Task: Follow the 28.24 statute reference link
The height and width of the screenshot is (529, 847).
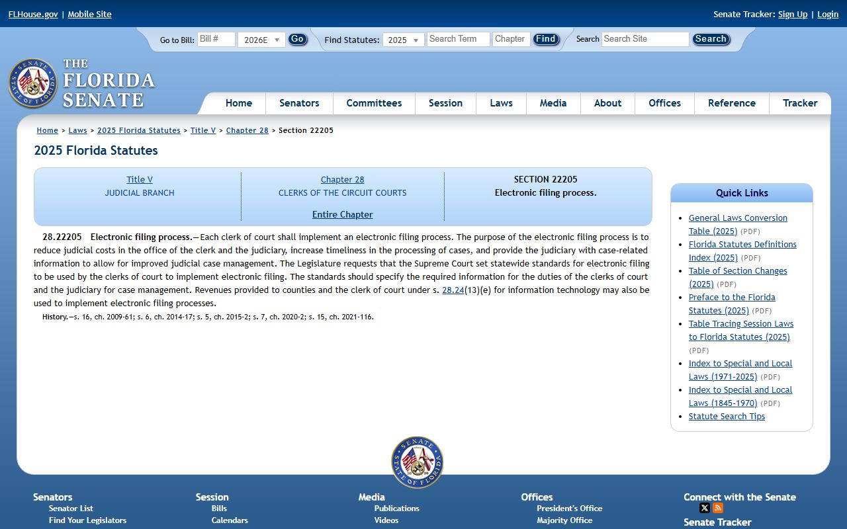Action: point(453,290)
